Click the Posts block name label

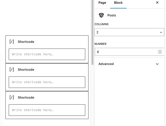click(x=112, y=15)
